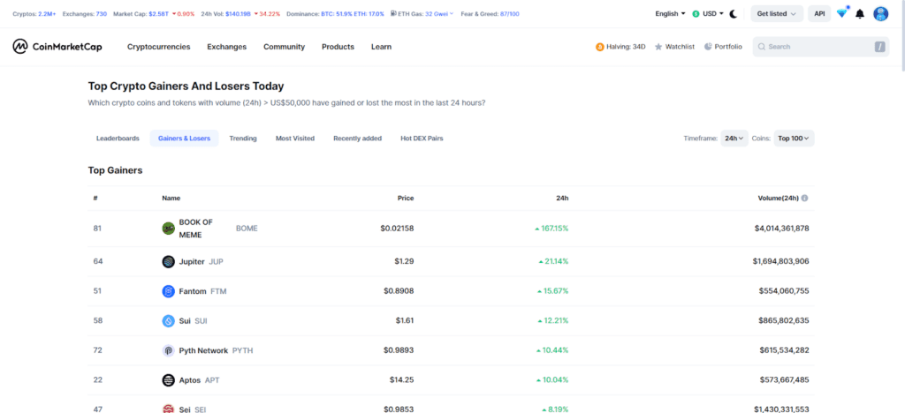This screenshot has width=905, height=413.
Task: Click the Portfolio pie icon
Action: [708, 47]
